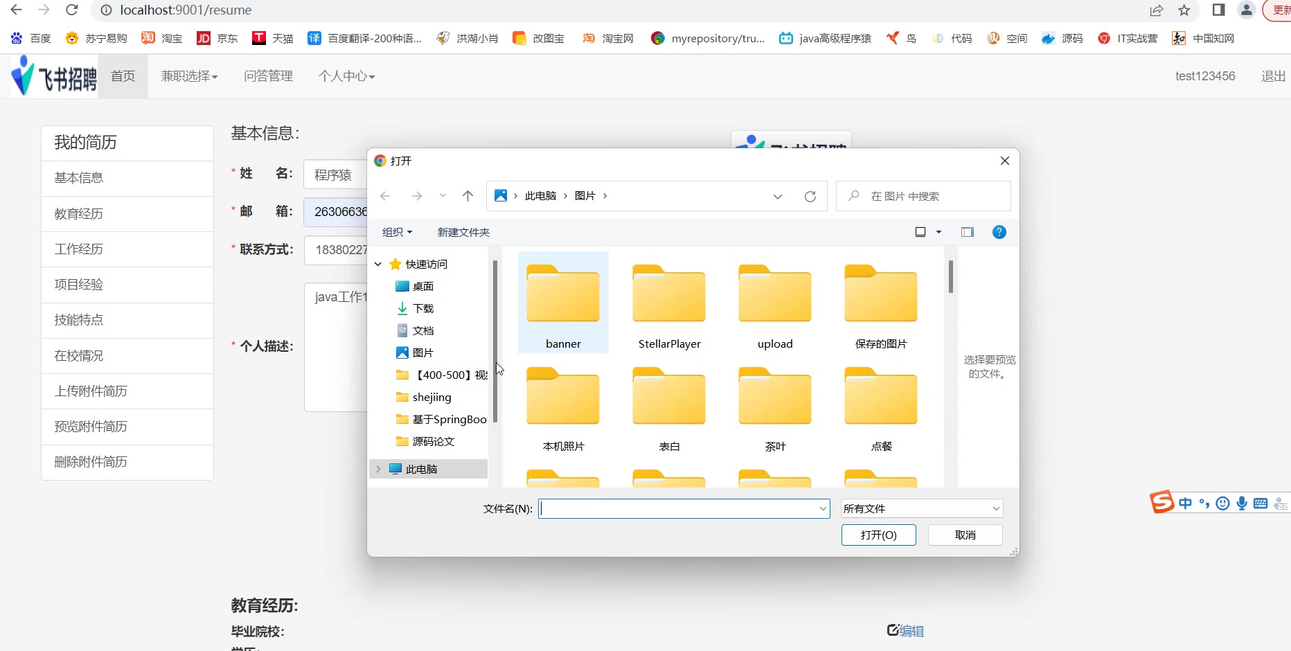
Task: Select the 本机照片 folder
Action: (x=563, y=409)
